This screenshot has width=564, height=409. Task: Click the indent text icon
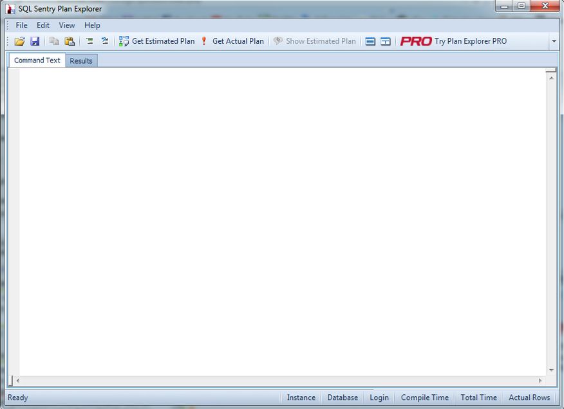tap(89, 41)
